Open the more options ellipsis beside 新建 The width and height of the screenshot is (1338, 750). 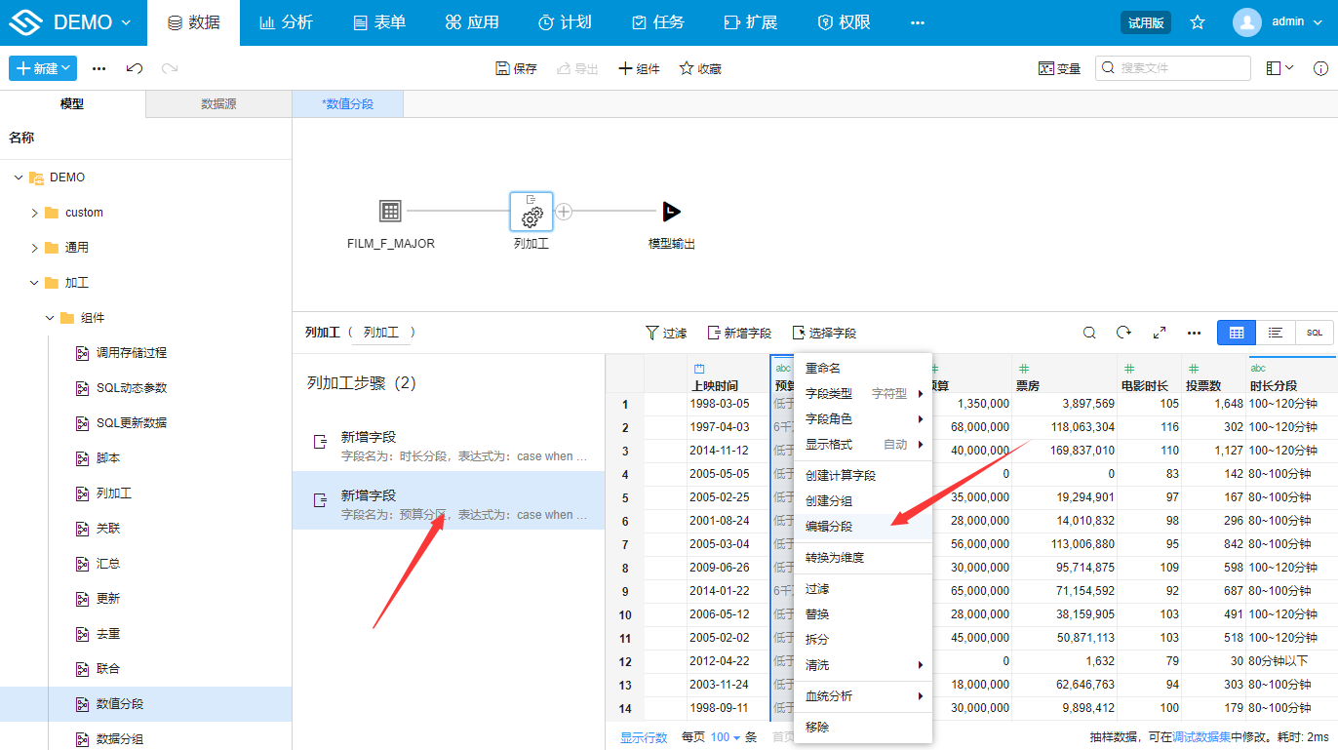pos(98,68)
